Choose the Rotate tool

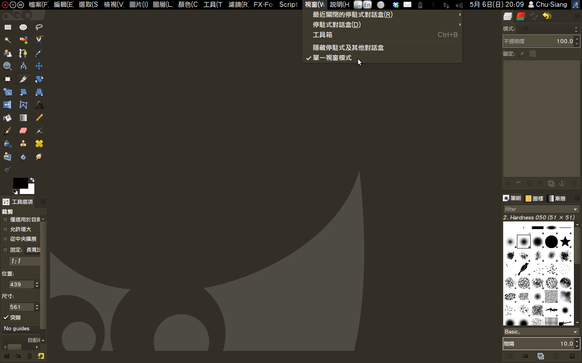(x=39, y=79)
